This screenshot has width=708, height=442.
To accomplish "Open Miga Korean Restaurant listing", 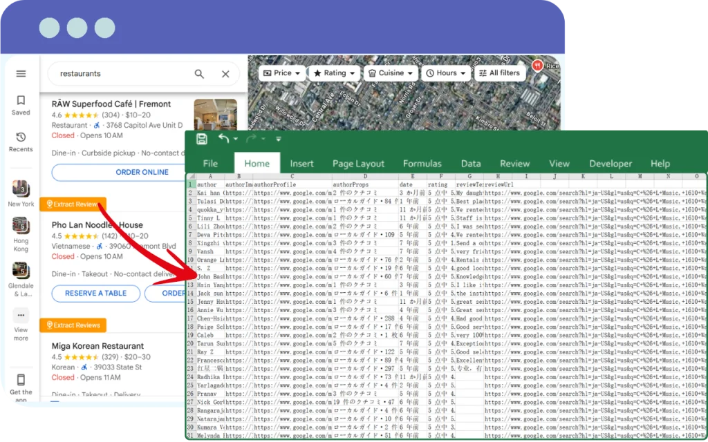I will click(x=97, y=346).
